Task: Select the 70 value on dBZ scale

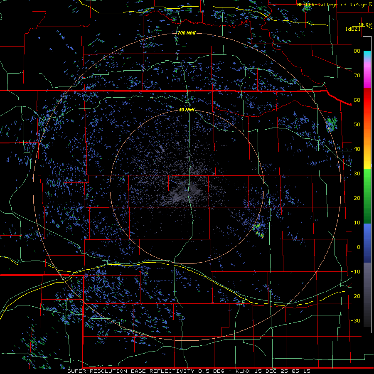Action: [x=357, y=75]
